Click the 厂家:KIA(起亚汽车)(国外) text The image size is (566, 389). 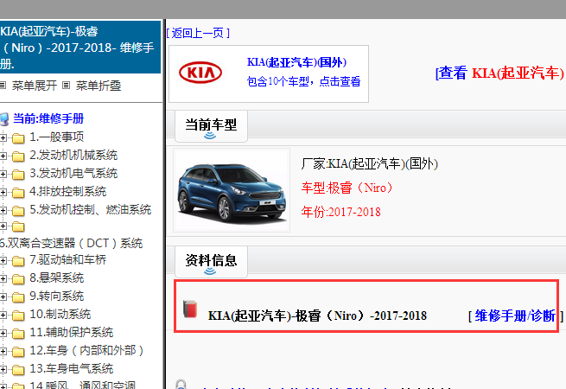pyautogui.click(x=369, y=164)
